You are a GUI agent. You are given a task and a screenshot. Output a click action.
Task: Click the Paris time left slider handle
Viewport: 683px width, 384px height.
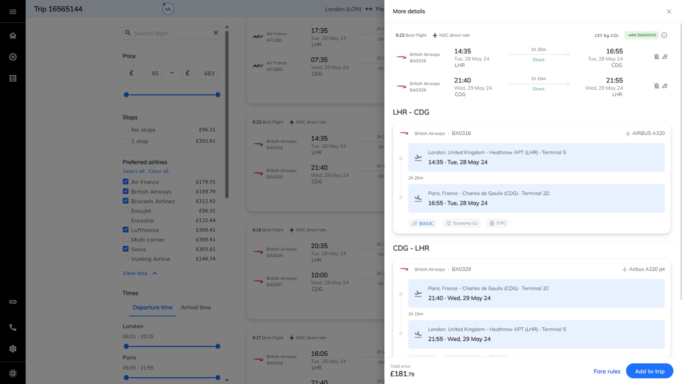pos(126,378)
